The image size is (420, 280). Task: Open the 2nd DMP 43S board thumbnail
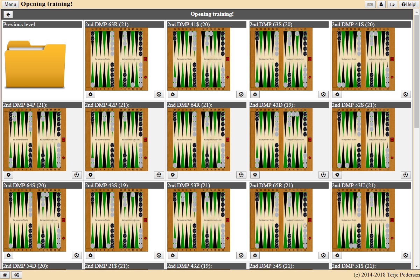(x=117, y=220)
